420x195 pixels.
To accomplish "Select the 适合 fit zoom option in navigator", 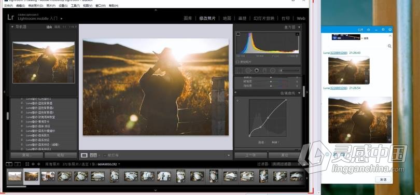I will coord(49,27).
